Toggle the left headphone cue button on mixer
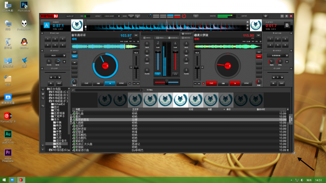Screen dimensions: 326x183 point(158,74)
